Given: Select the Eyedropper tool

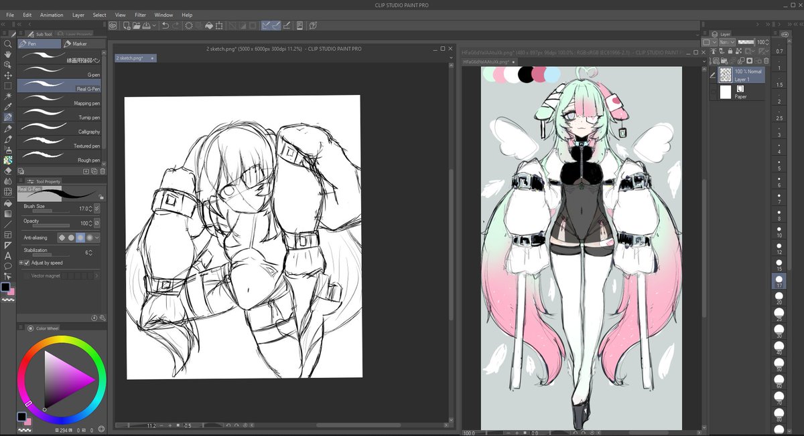Looking at the screenshot, I should tap(7, 107).
